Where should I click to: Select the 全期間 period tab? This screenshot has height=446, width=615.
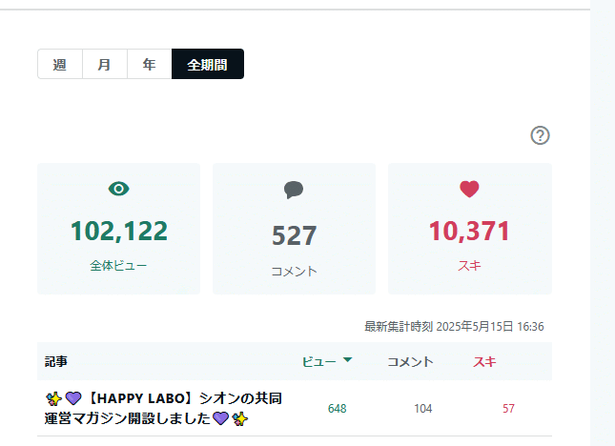(208, 64)
